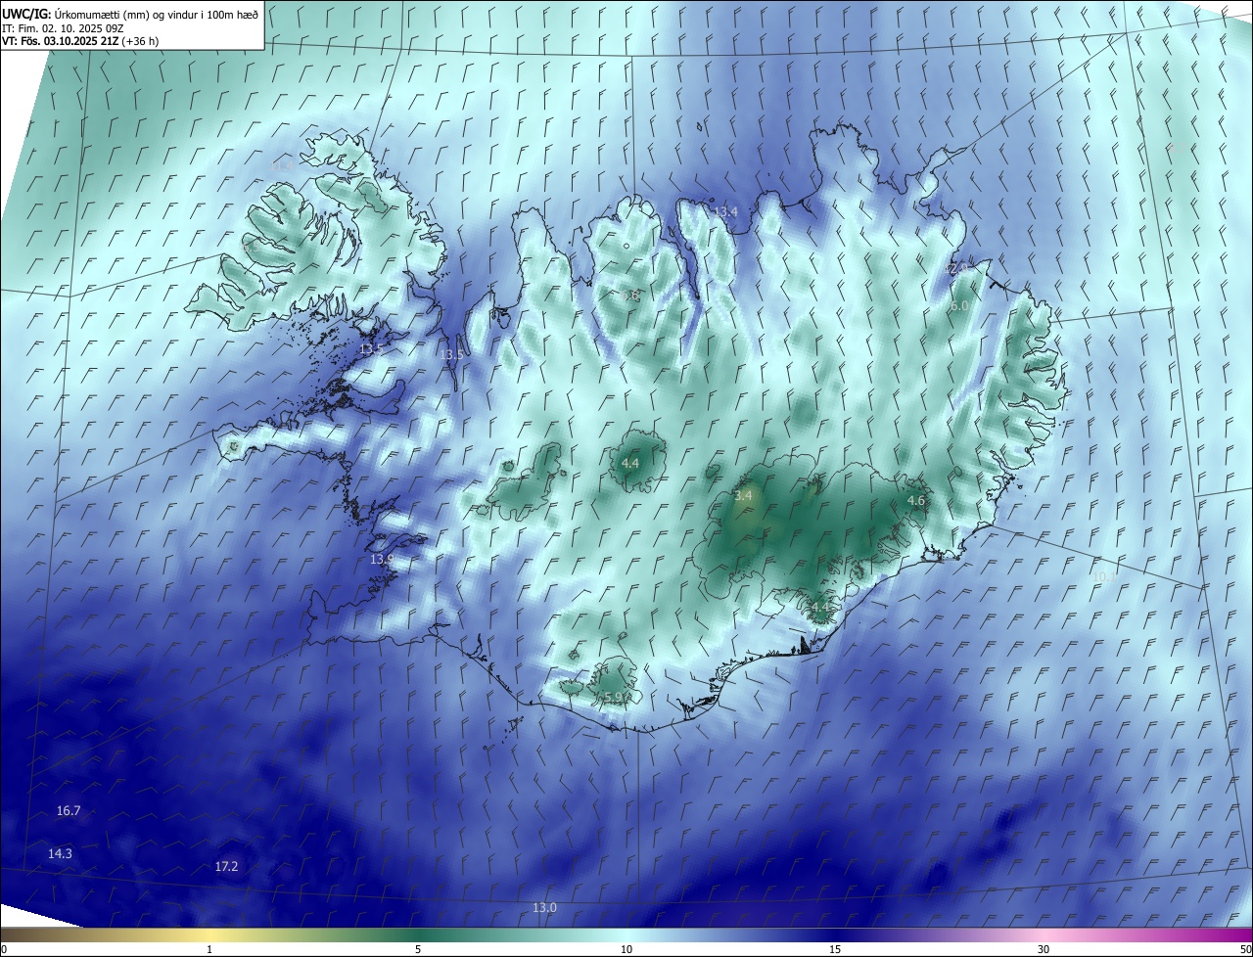Click the 4.4 value inside Hofsjökull glacier outline

click(x=630, y=463)
